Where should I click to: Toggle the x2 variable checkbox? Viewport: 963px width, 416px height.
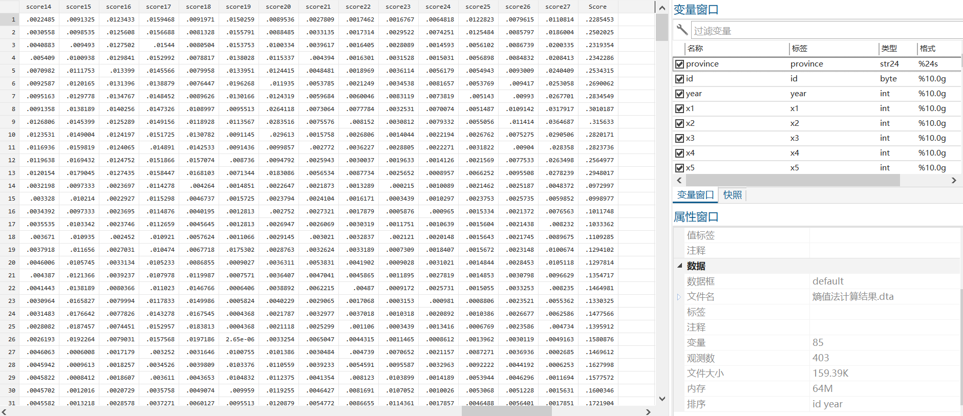[x=679, y=123]
